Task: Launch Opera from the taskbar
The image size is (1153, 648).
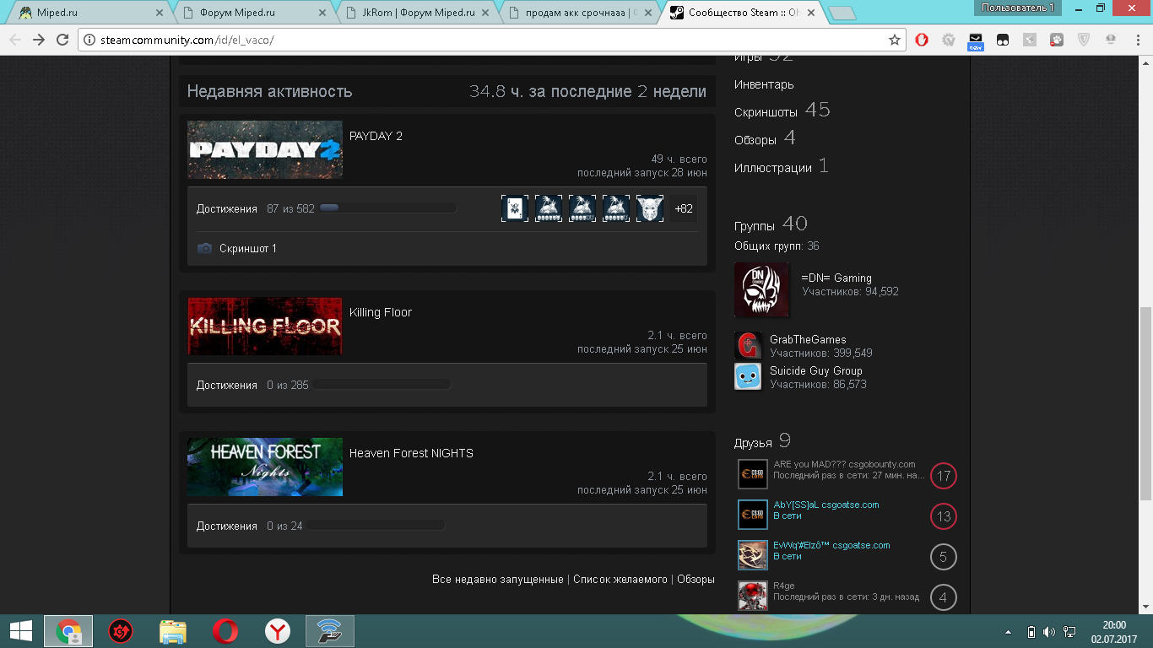Action: click(x=225, y=631)
